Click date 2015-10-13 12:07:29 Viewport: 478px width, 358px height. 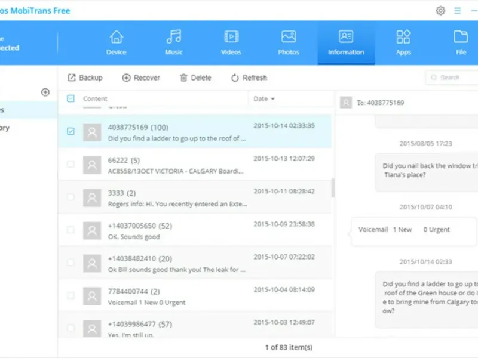pyautogui.click(x=284, y=158)
